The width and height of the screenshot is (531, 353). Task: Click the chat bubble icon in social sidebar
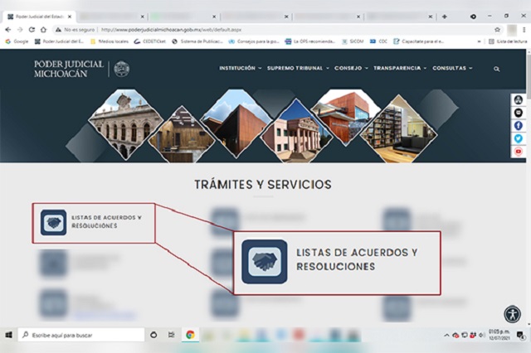point(518,113)
